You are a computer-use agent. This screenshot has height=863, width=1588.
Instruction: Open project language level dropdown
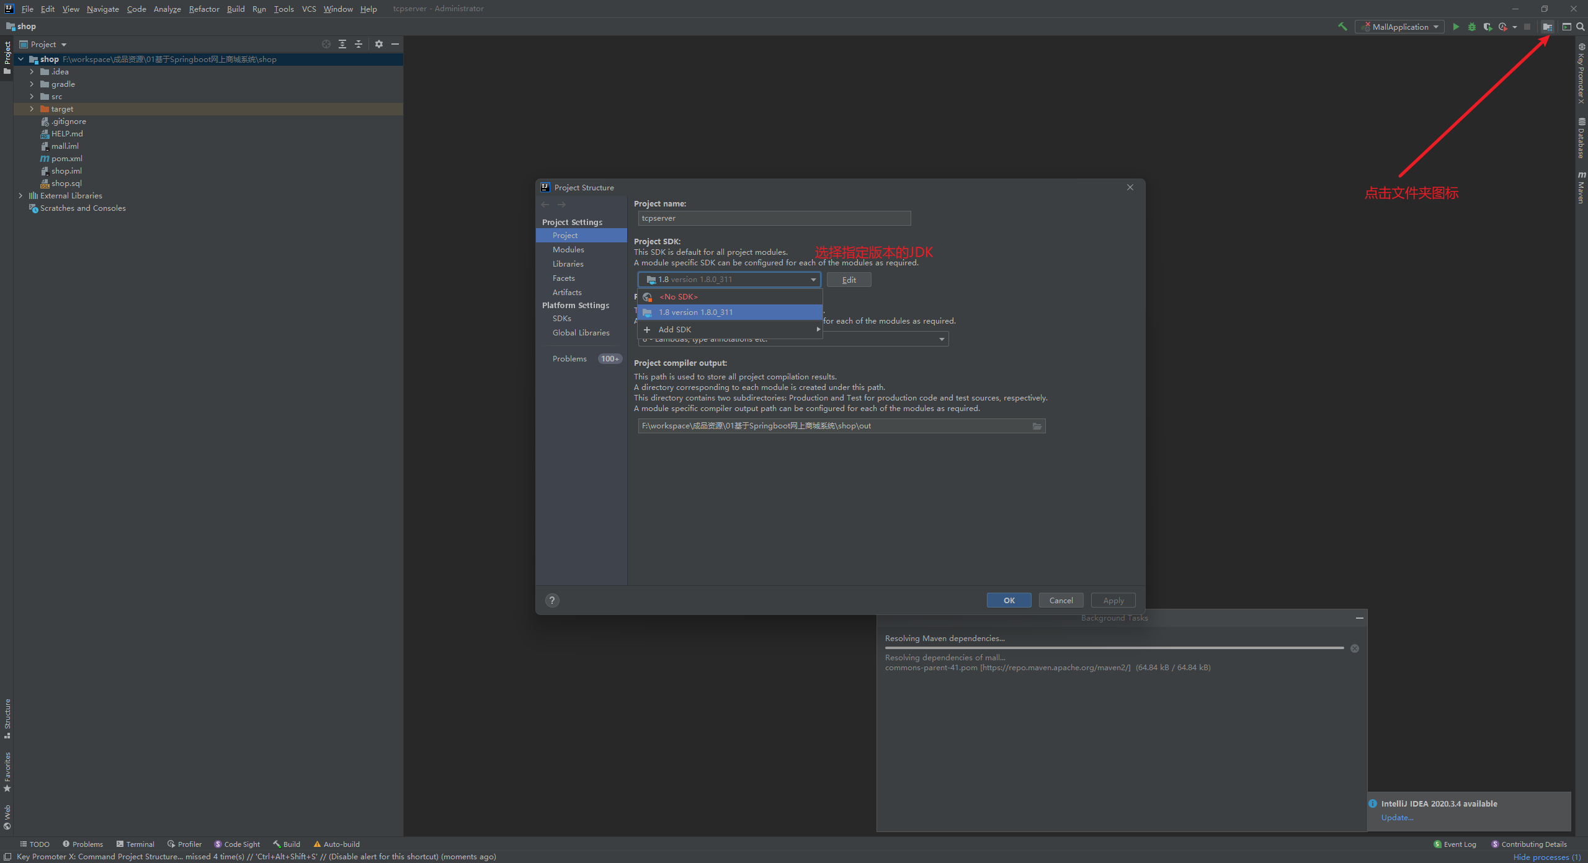(793, 339)
